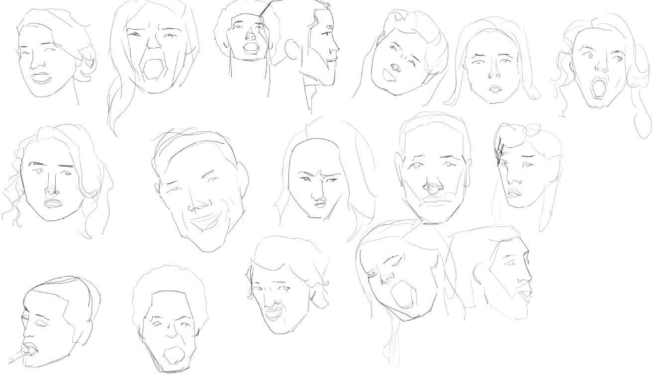The image size is (660, 380).
Task: Click the nose ring on the man's face
Action: 433,188
